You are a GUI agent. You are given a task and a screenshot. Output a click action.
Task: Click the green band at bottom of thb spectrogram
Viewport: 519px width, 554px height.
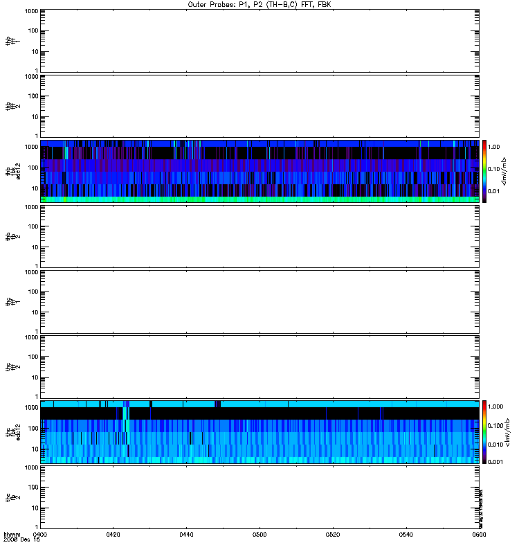[x=259, y=199]
